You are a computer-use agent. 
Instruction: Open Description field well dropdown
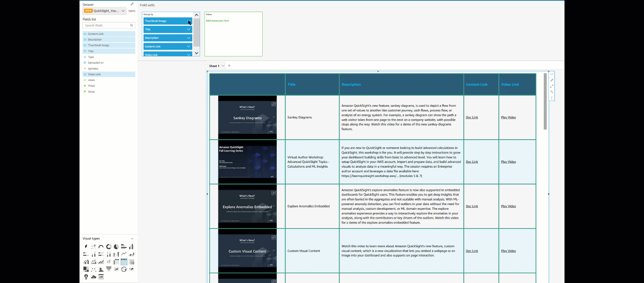(189, 38)
